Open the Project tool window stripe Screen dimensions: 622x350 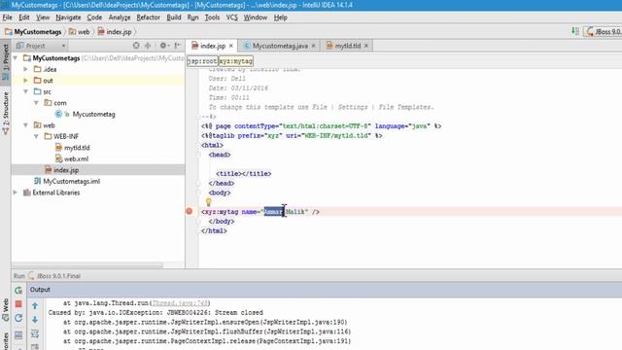6,61
